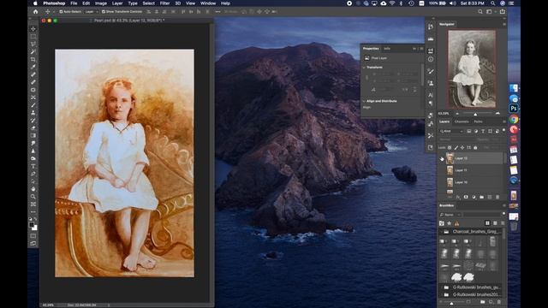Viewport: 548px width, 308px height.
Task: Switch to the Info tab
Action: [x=387, y=49]
